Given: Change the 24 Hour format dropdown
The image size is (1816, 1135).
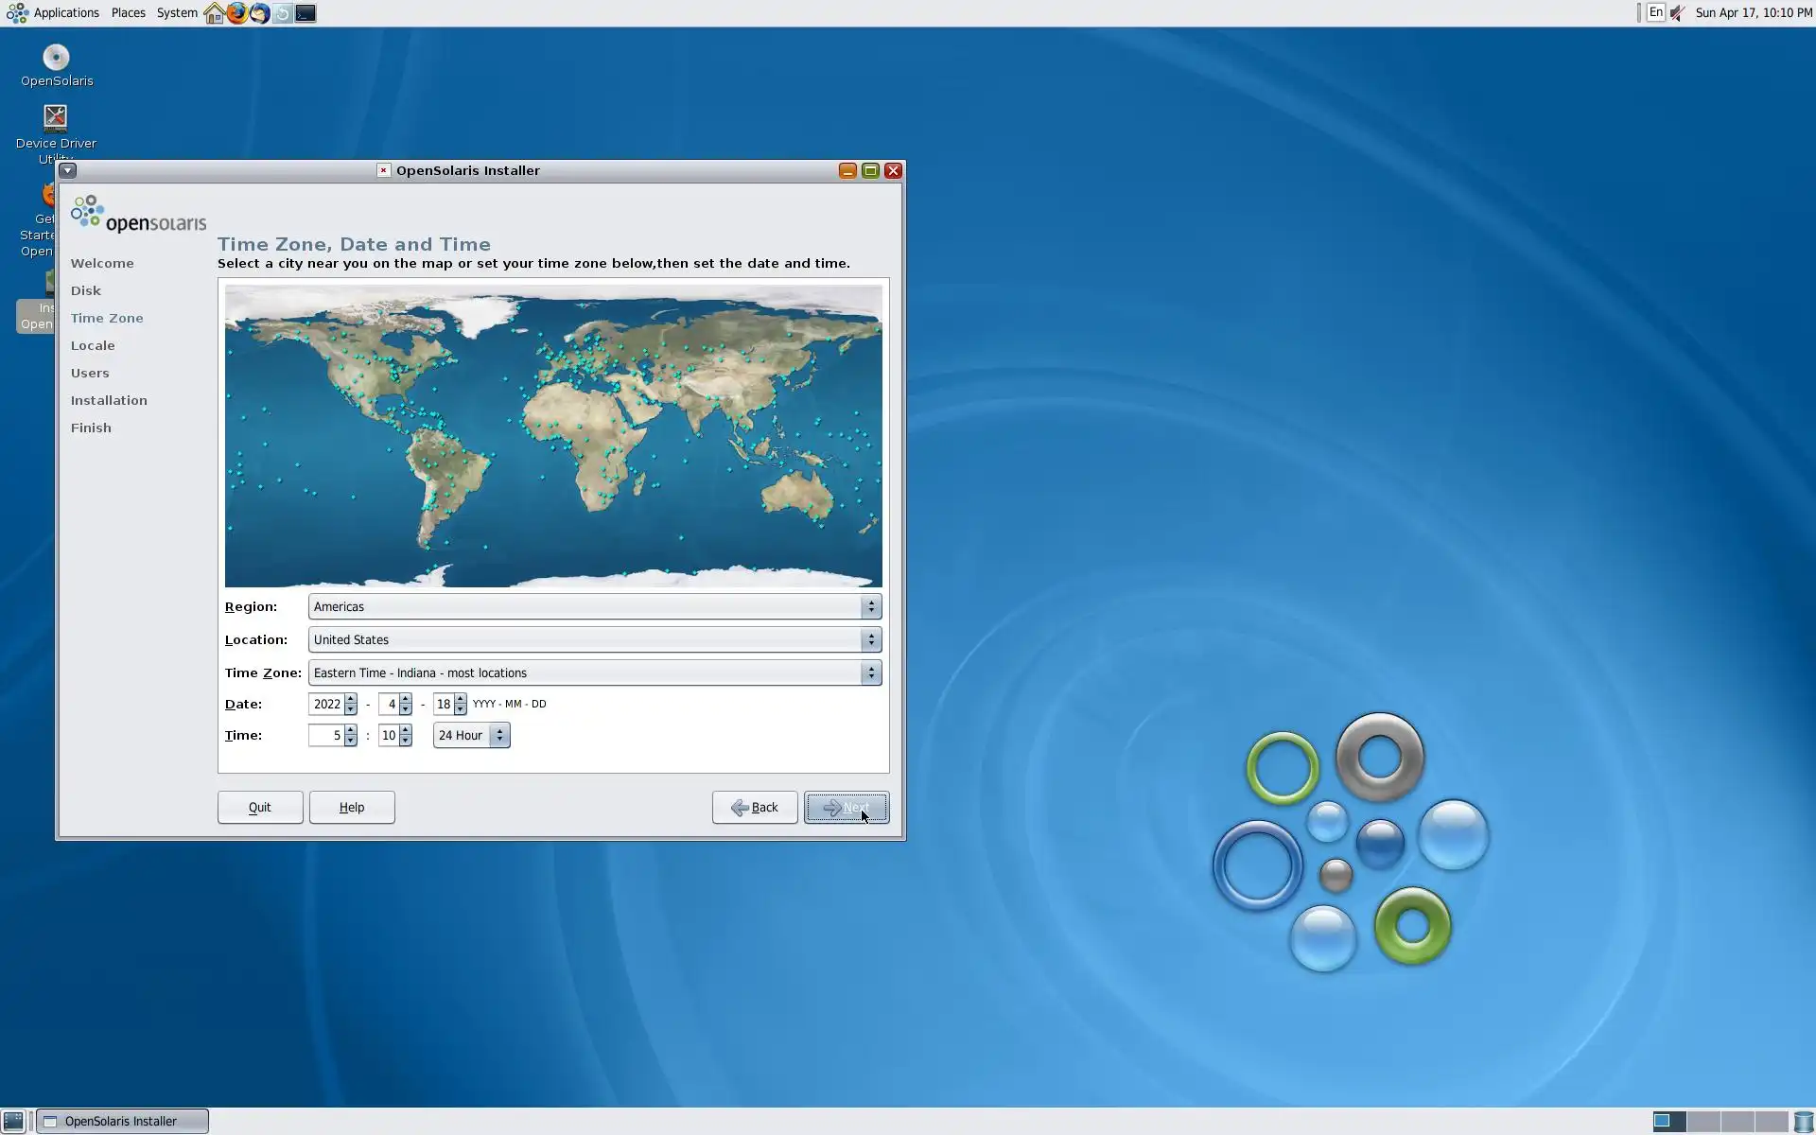Looking at the screenshot, I should [471, 735].
